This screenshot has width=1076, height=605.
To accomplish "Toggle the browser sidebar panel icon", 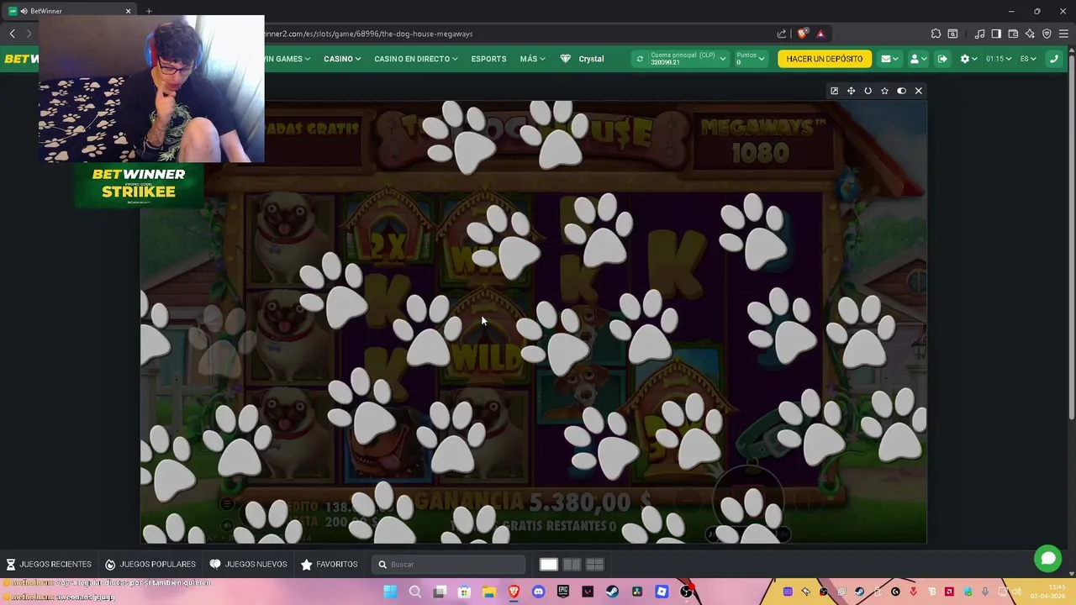I will 996,34.
